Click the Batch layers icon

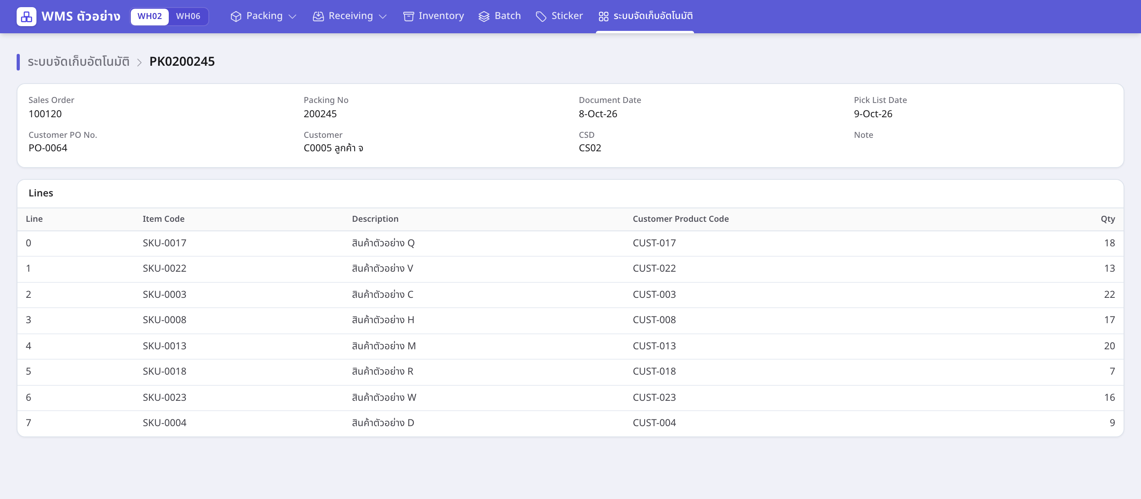[484, 16]
